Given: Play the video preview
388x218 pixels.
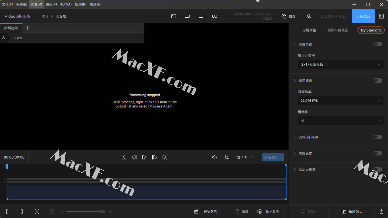Looking at the screenshot, I should coord(144,157).
